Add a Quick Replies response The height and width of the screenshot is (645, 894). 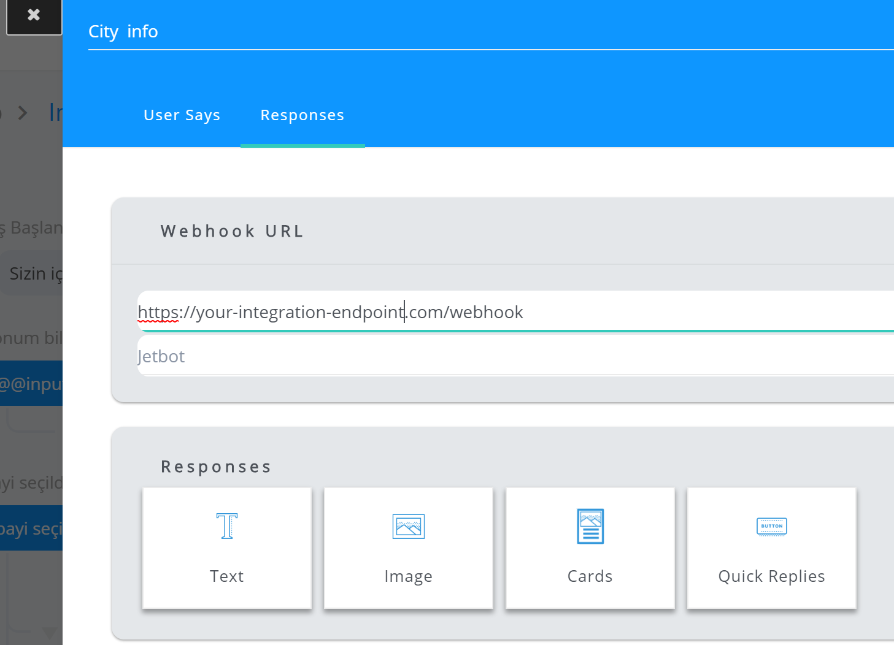772,548
